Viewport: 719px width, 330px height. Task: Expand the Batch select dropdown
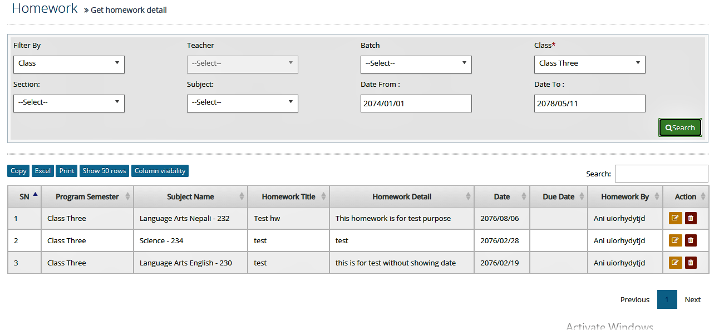(416, 65)
